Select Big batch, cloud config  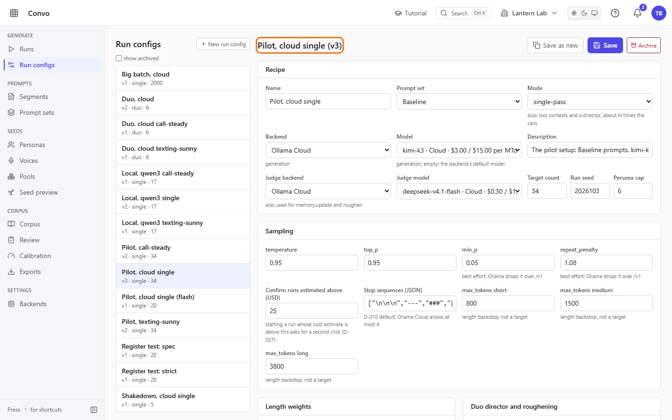(x=183, y=78)
